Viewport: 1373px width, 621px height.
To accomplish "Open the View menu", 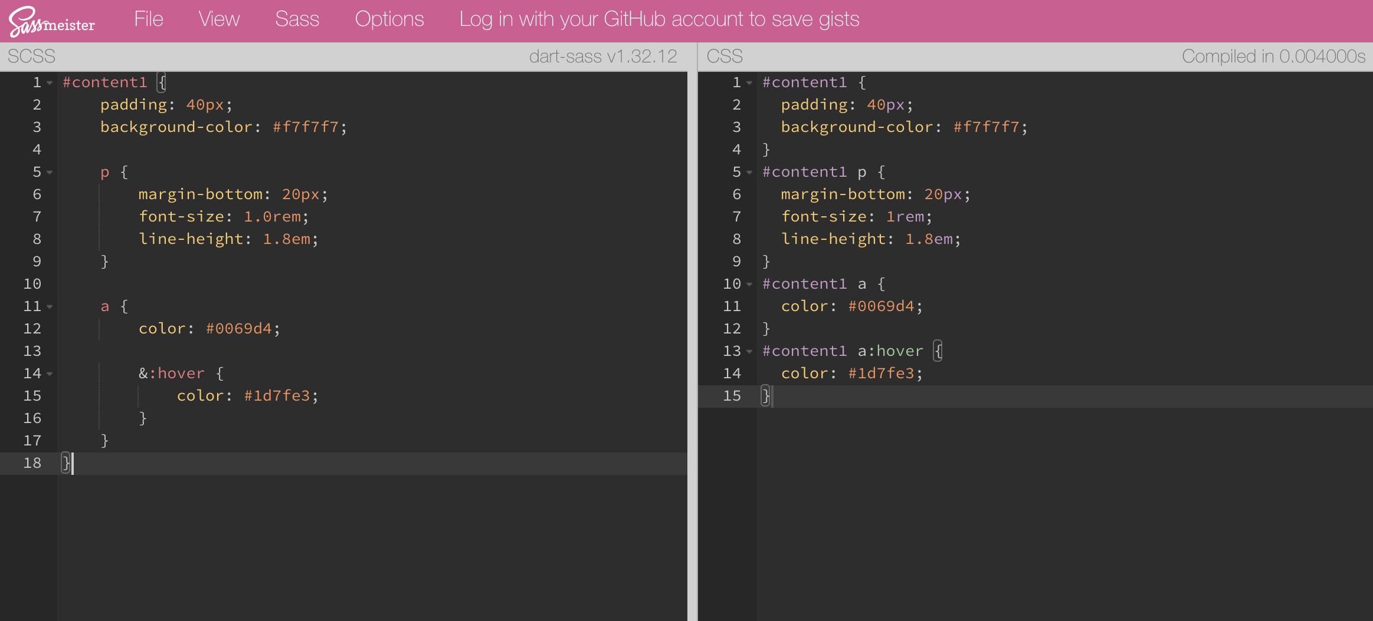I will (219, 19).
